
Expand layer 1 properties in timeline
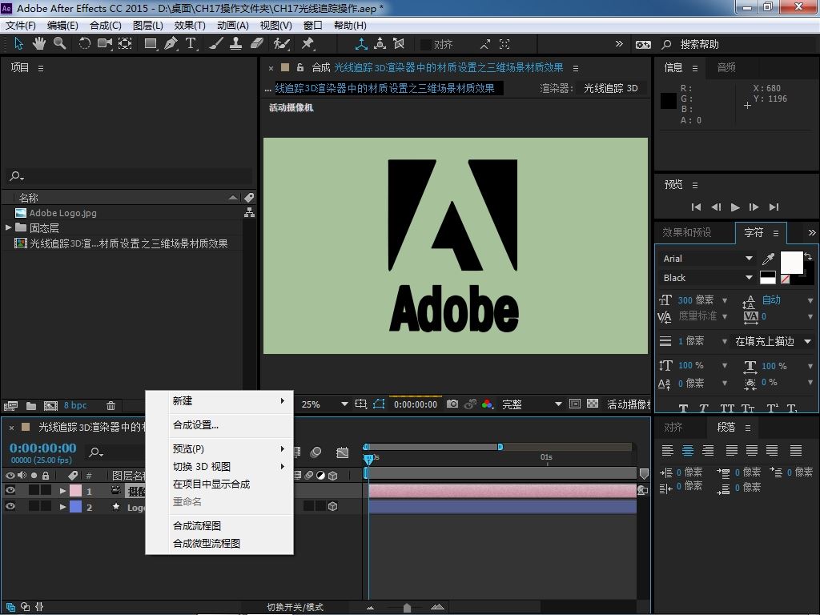pos(62,491)
